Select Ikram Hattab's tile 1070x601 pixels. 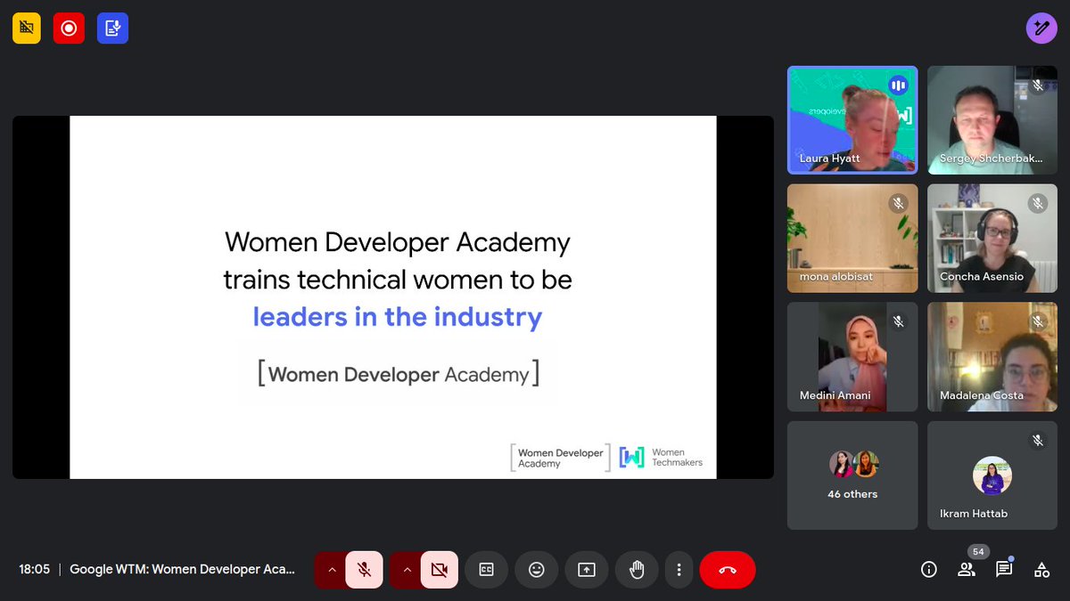click(x=992, y=475)
